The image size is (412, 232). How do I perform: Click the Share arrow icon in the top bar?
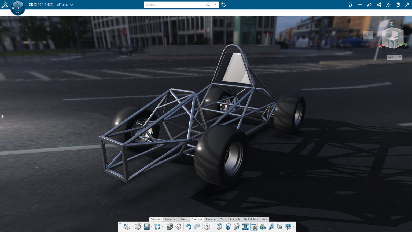click(x=369, y=5)
